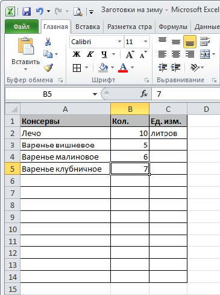Screen dimensions: 220x295
Task: Switch to the Вставка tab
Action: (87, 27)
